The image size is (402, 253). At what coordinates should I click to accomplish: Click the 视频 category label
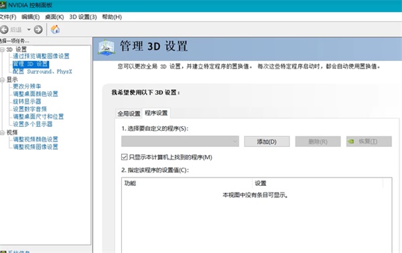12,132
